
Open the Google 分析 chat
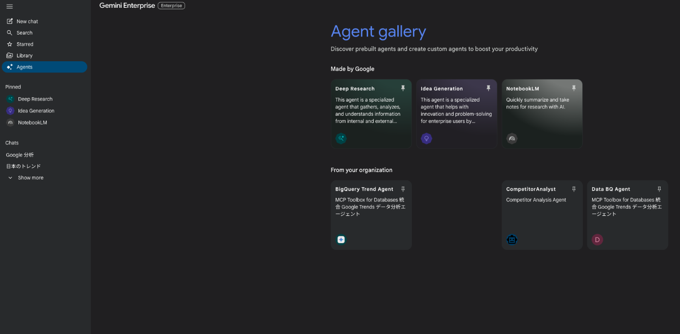click(20, 155)
